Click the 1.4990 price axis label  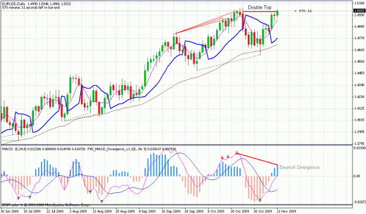pyautogui.click(x=359, y=15)
